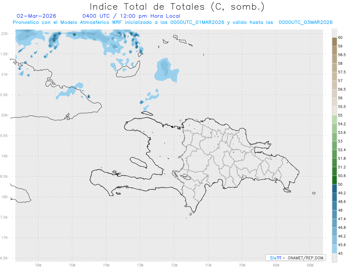Click the "70W" longitude label
The height and width of the screenshot is (269, 348).
pyautogui.click(x=242, y=265)
